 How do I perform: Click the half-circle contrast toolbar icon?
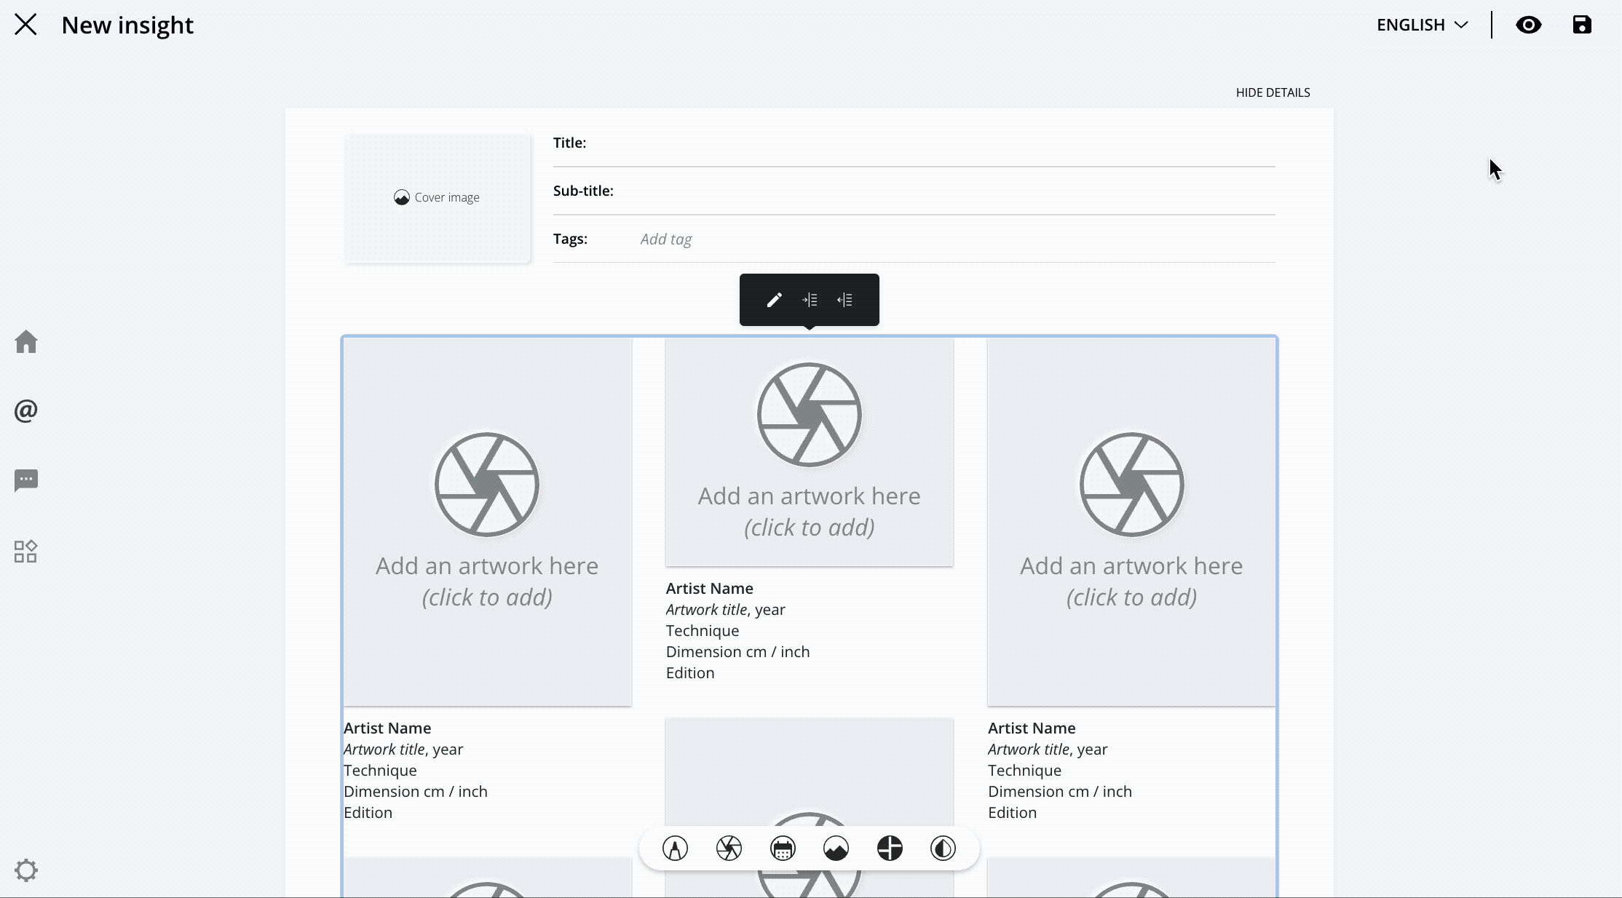(x=943, y=849)
